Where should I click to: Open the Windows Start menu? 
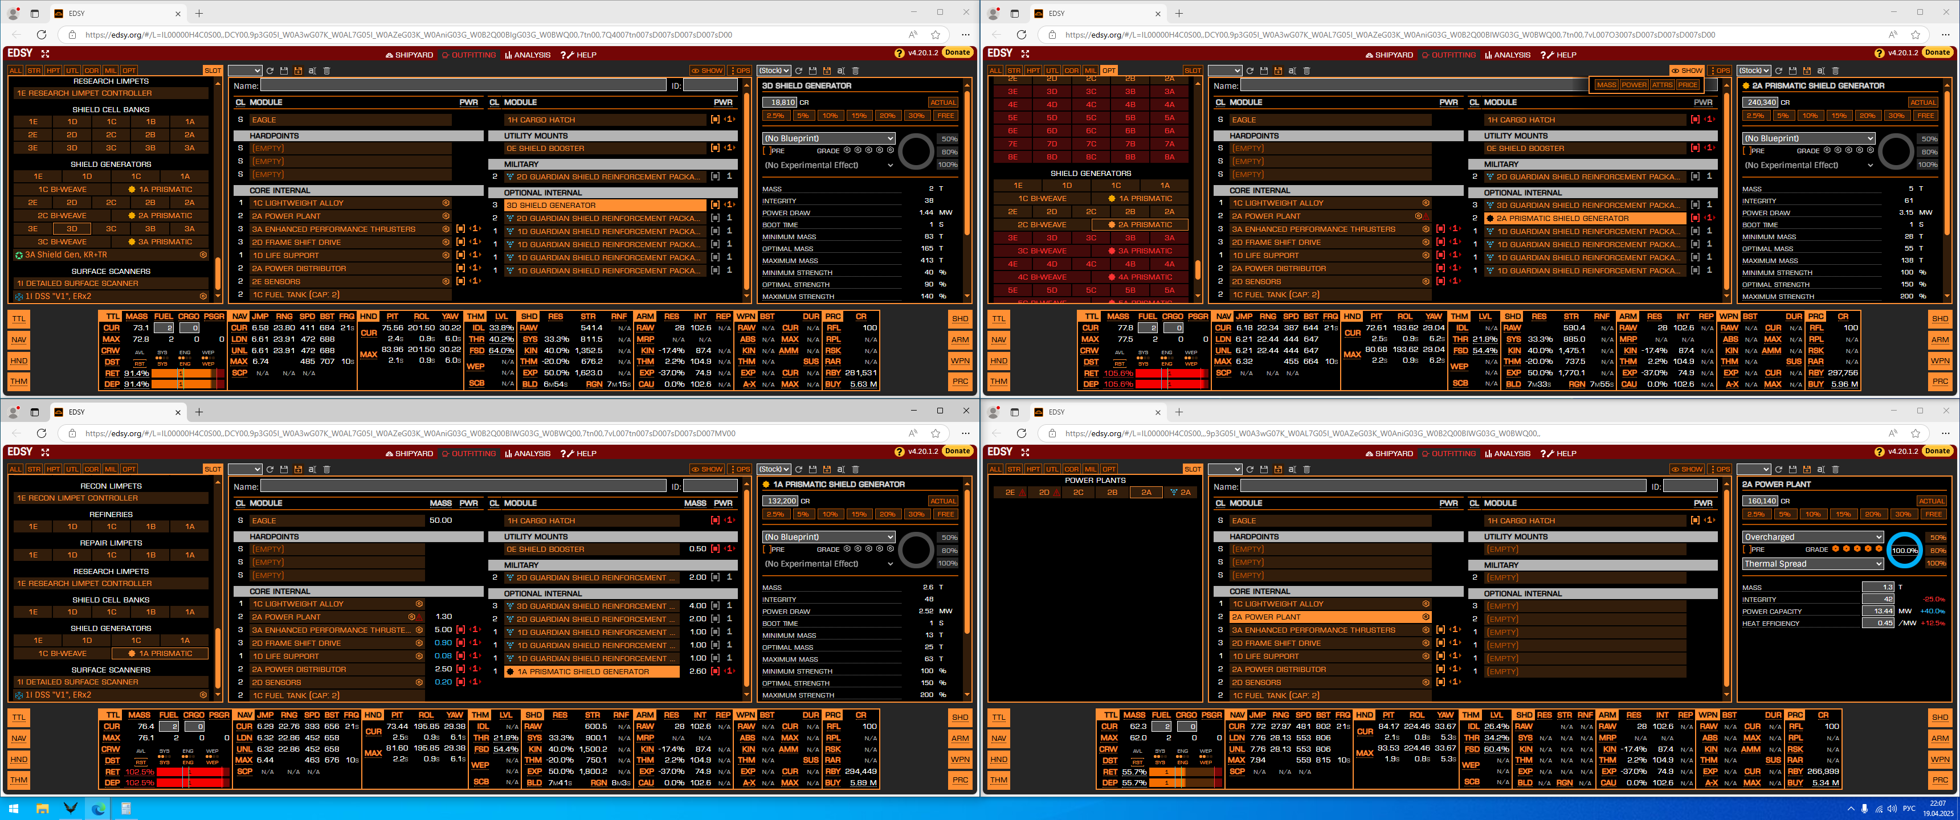13,809
